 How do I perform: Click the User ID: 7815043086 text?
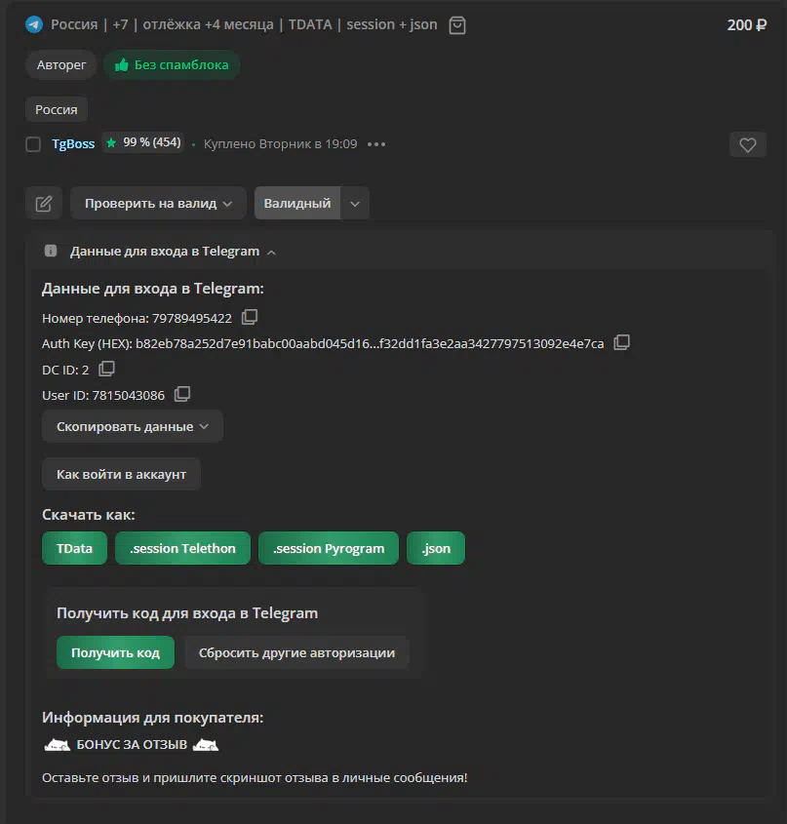point(103,395)
